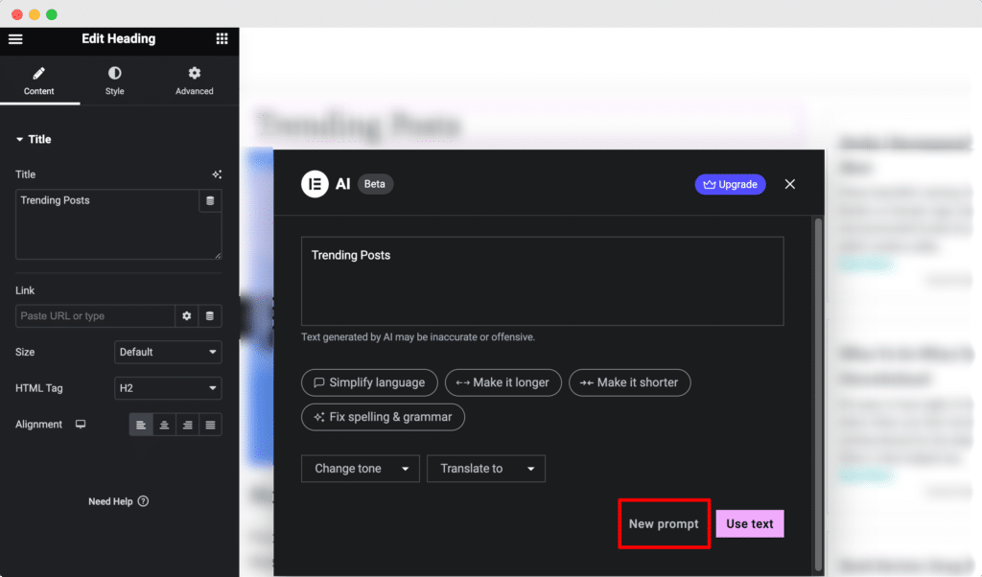Open the widgets panel grid icon

pyautogui.click(x=222, y=39)
